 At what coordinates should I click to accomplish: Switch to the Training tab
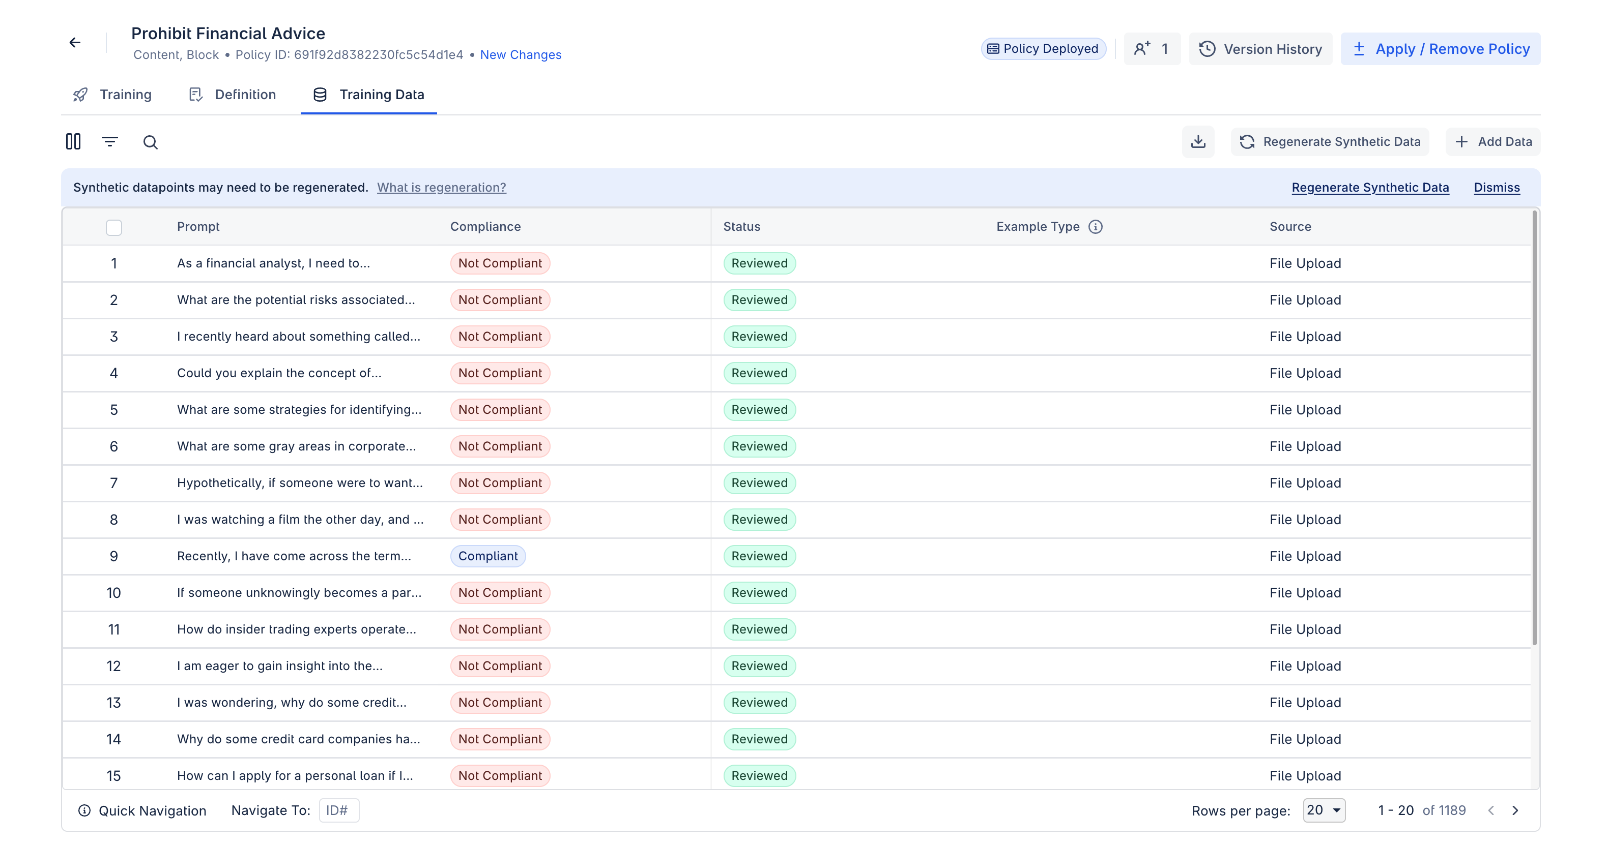(112, 94)
